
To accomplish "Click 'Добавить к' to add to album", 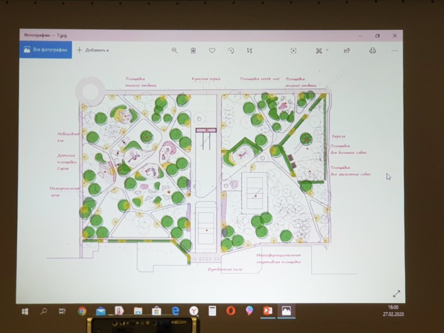I will (x=93, y=50).
